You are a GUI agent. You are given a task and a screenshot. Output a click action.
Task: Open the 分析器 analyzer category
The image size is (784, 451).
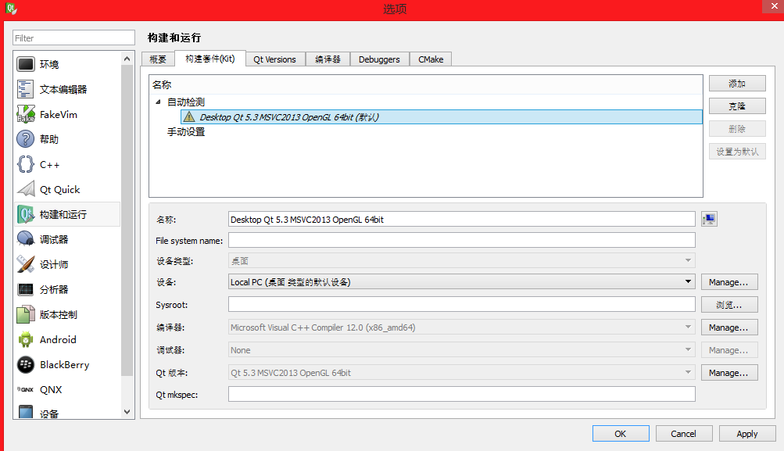pos(67,289)
